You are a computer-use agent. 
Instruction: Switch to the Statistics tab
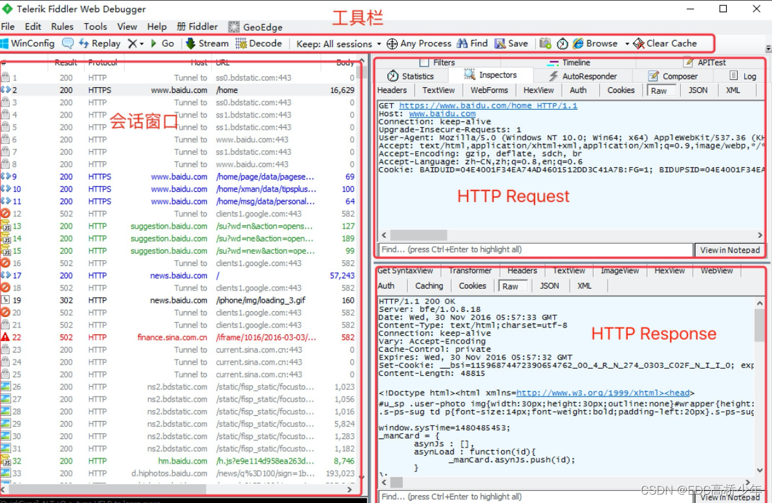(411, 76)
